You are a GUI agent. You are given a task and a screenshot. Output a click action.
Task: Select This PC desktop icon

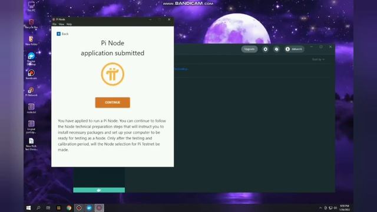click(x=31, y=6)
